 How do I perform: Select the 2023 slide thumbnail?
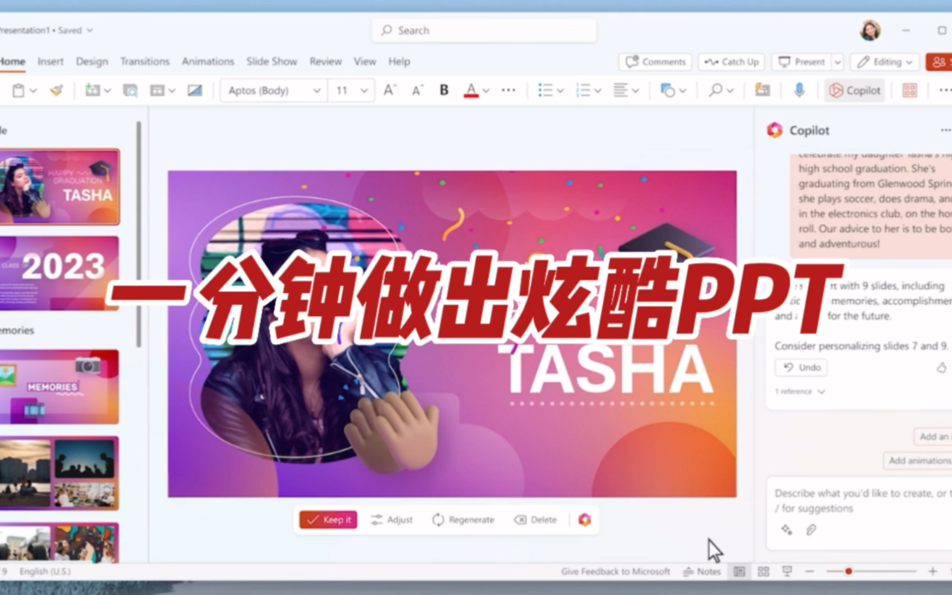[x=59, y=273]
